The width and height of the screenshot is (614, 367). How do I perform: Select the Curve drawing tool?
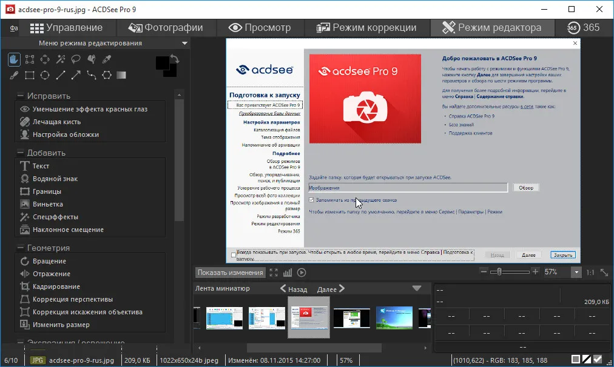[x=91, y=75]
